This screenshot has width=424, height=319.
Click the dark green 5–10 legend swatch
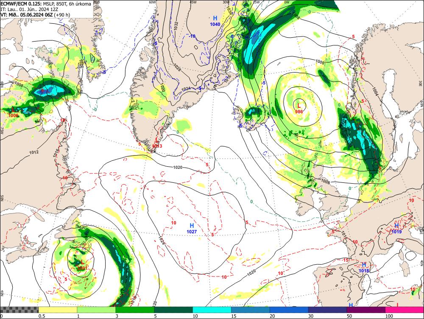[173, 310]
